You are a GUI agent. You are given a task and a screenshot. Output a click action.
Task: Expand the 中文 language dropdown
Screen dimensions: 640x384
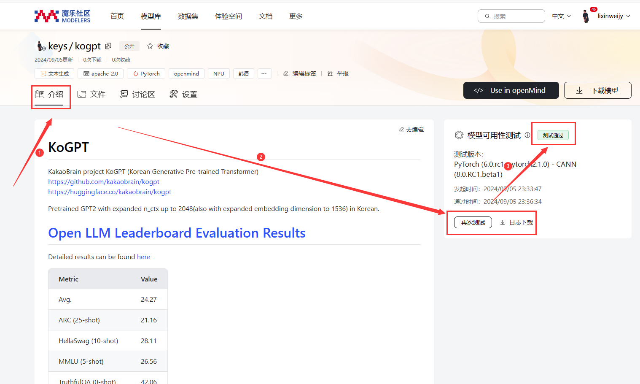(x=561, y=16)
